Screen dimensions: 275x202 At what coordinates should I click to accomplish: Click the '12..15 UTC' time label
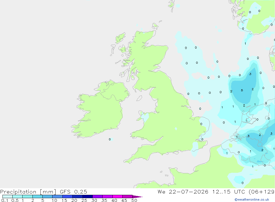(x=229, y=192)
